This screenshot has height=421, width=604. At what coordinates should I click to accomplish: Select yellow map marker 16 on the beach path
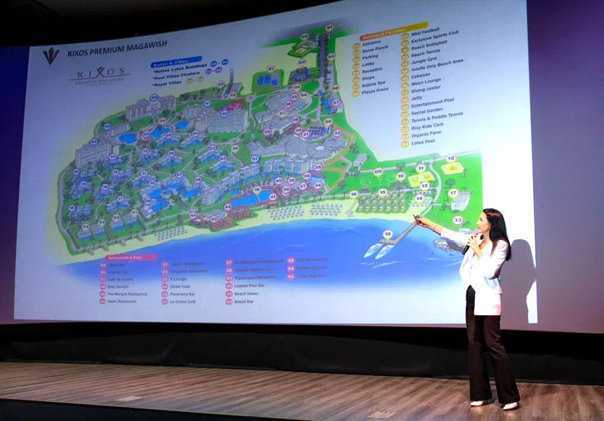click(353, 194)
